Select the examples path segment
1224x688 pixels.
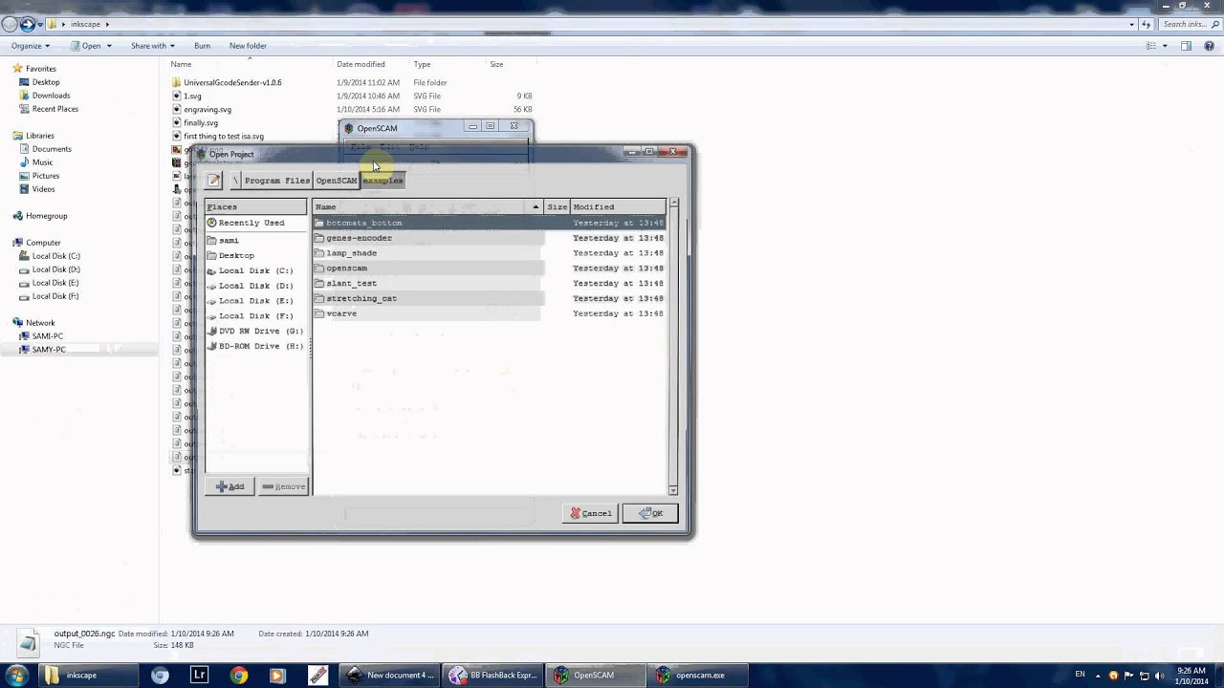tap(382, 180)
